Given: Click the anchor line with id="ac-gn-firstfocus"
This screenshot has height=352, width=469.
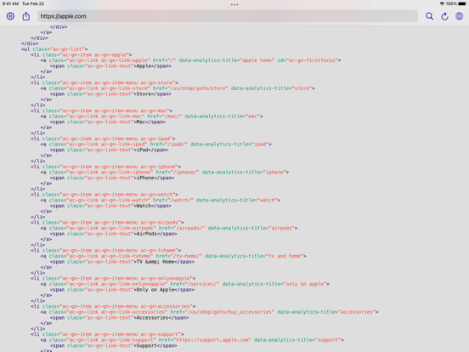Looking at the screenshot, I should pos(190,60).
